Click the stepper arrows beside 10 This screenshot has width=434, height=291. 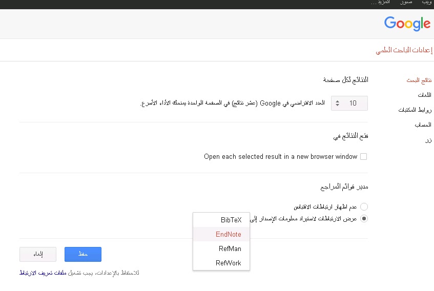point(337,103)
